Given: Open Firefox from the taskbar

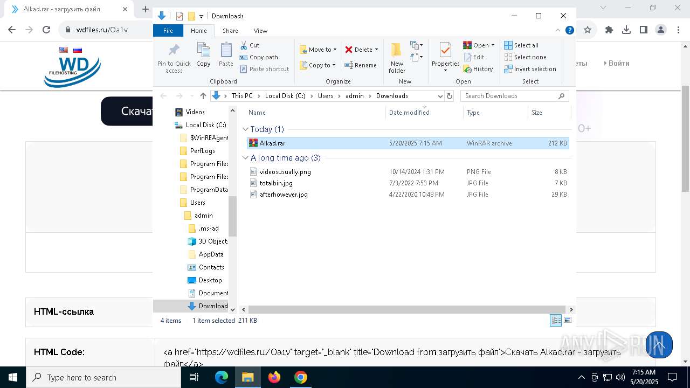Looking at the screenshot, I should point(274,377).
